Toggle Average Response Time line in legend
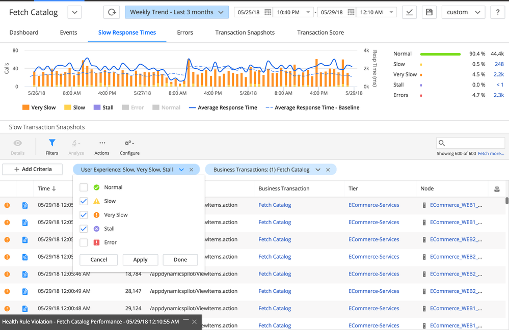The height and width of the screenshot is (330, 509). [x=223, y=107]
